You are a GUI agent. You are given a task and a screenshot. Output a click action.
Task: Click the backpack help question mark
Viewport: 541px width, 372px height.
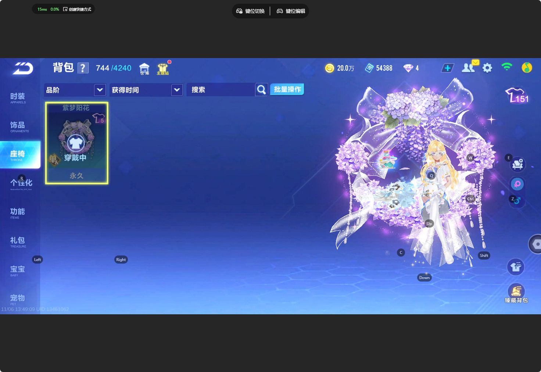83,68
